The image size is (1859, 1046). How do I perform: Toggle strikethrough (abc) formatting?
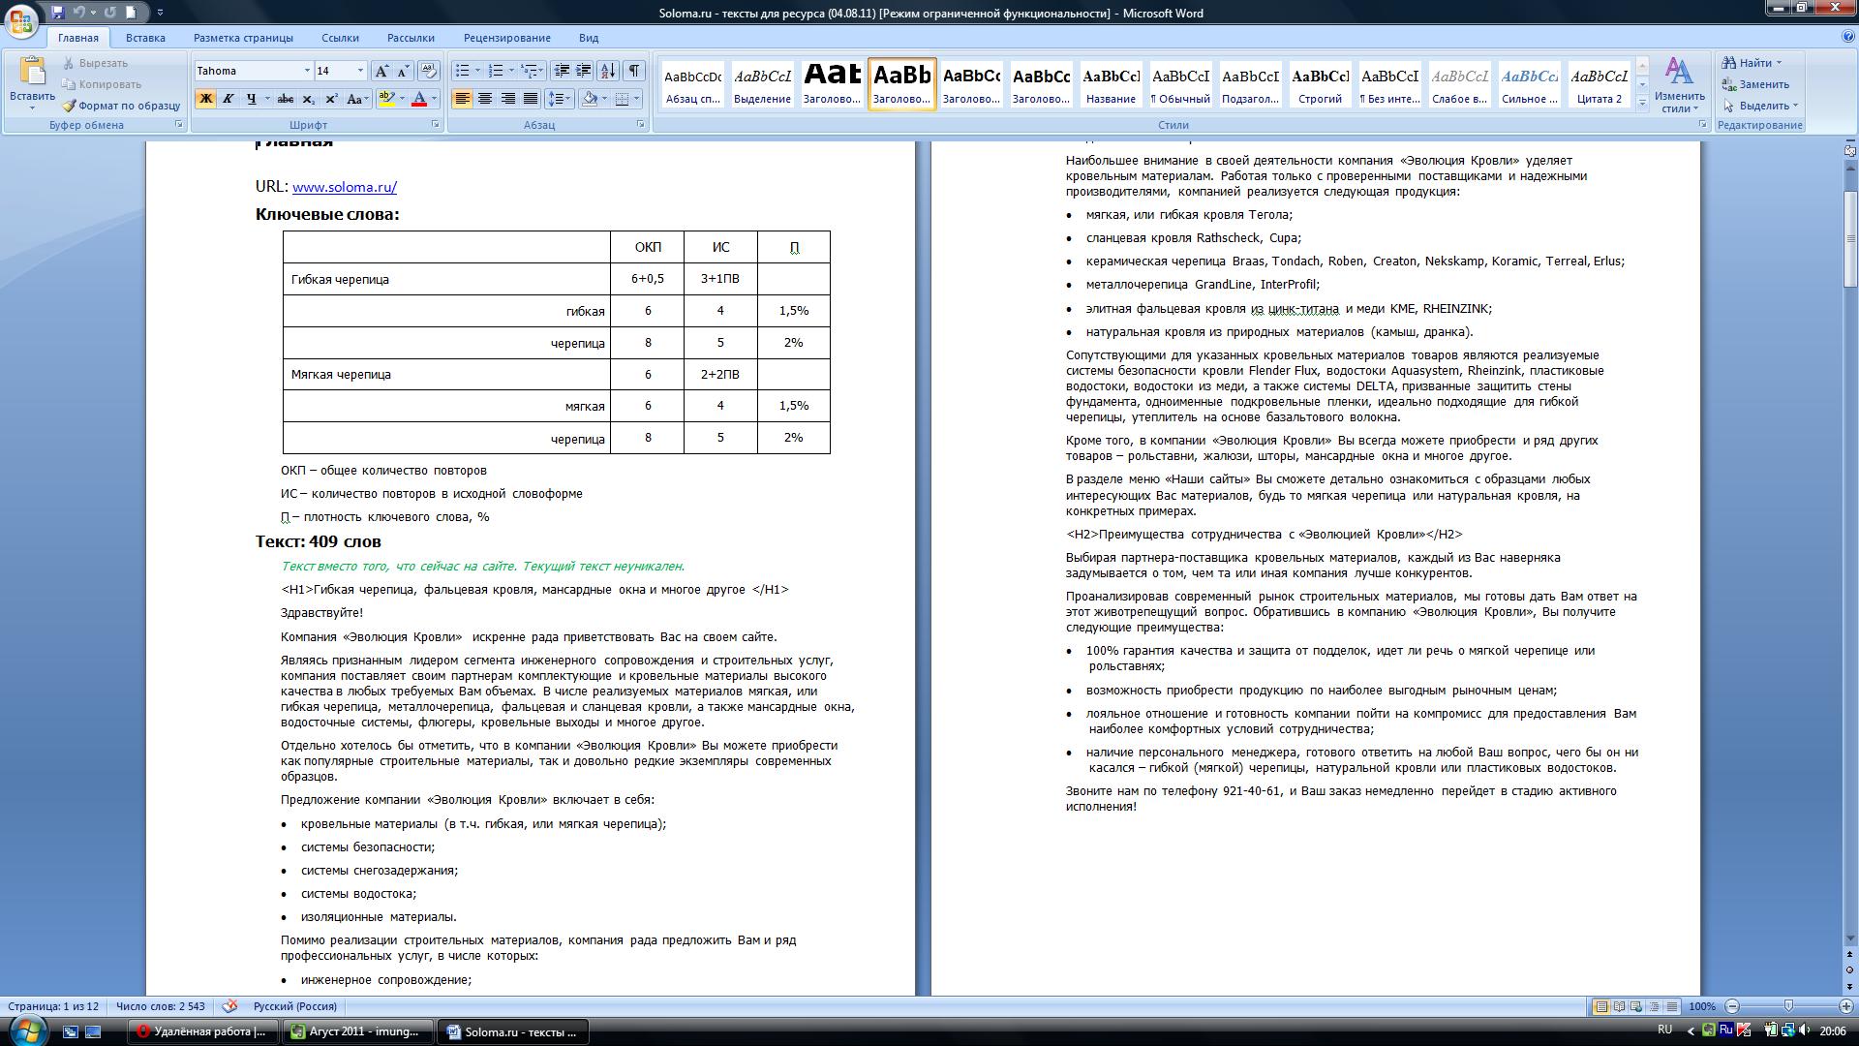click(x=285, y=99)
